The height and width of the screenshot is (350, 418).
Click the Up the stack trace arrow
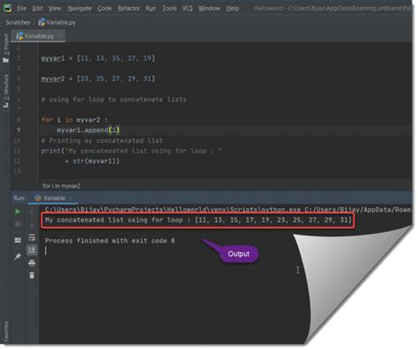32,212
